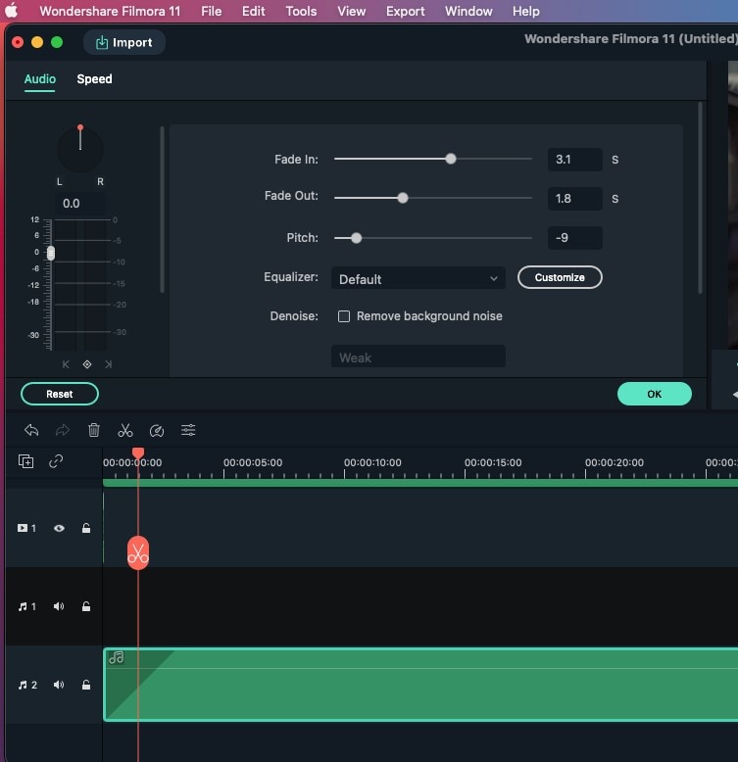
Task: Click the playhead marker at 00:00:00:00
Action: tap(138, 452)
